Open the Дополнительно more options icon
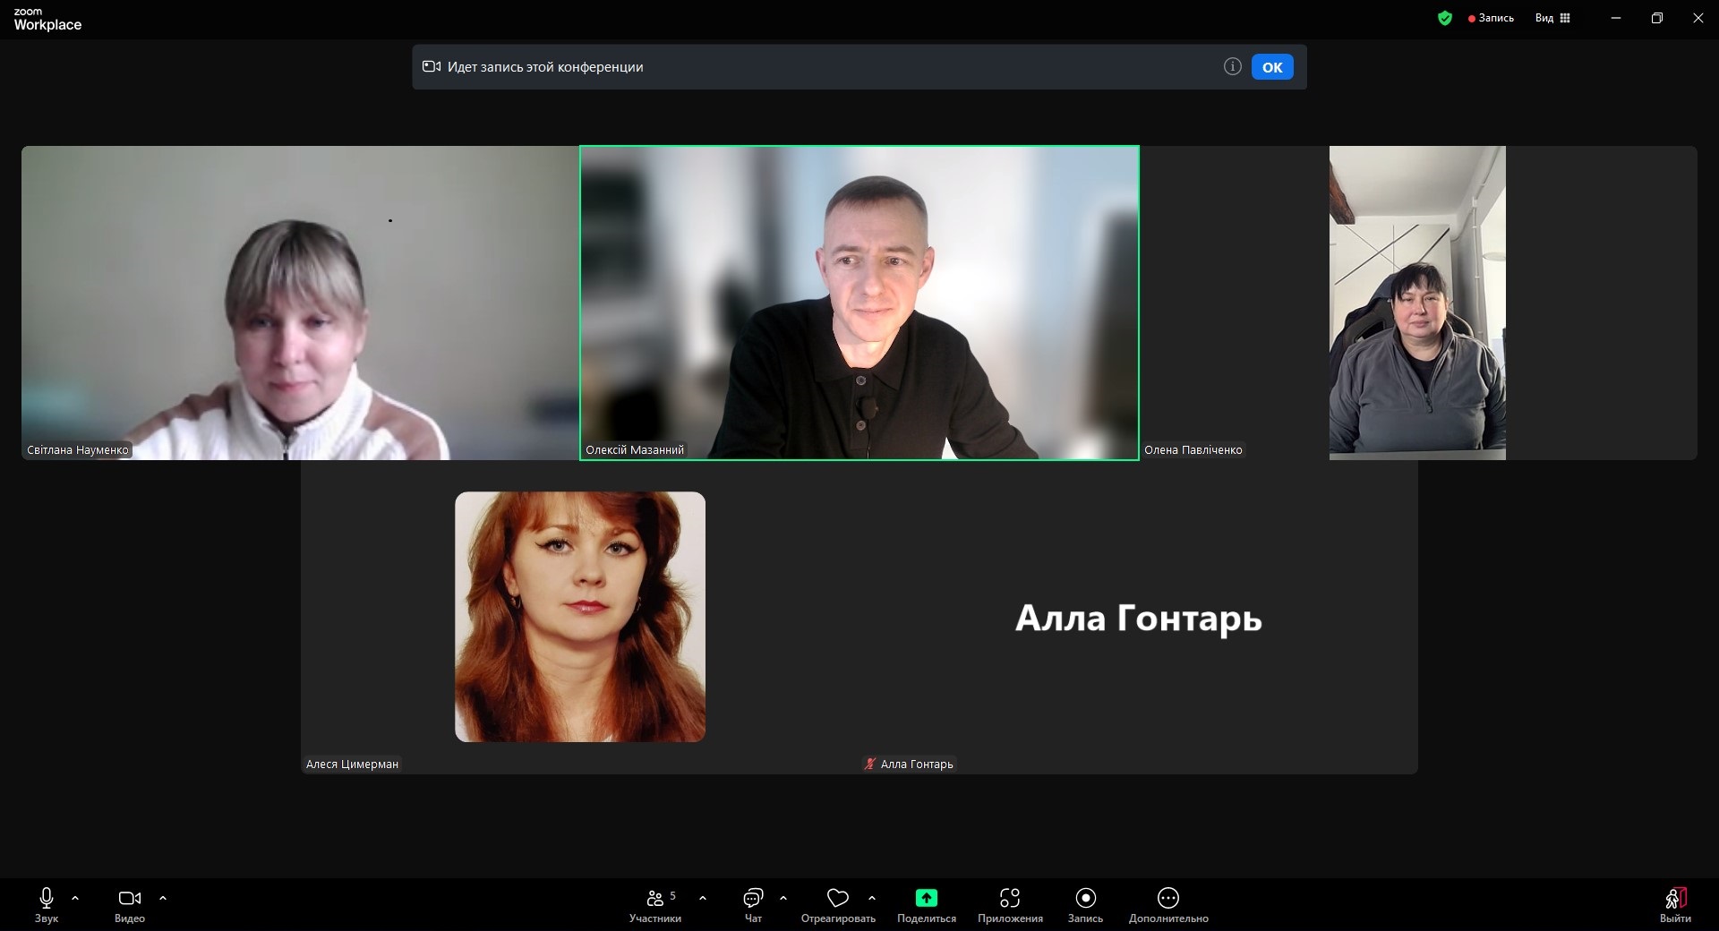 [x=1167, y=898]
